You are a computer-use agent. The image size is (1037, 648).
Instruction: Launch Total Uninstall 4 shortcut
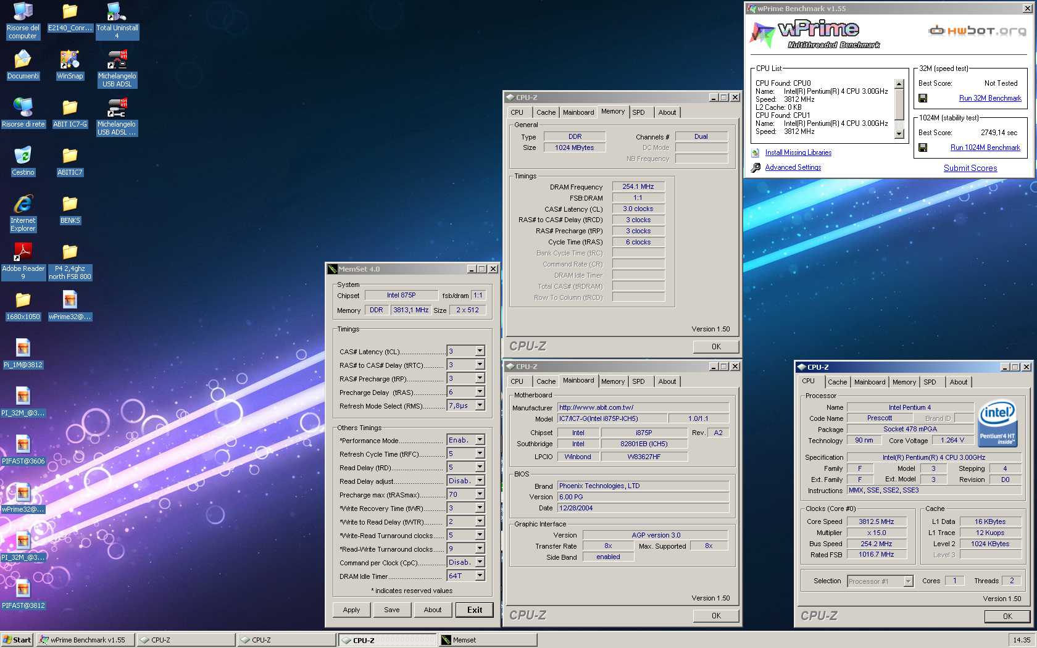117,20
